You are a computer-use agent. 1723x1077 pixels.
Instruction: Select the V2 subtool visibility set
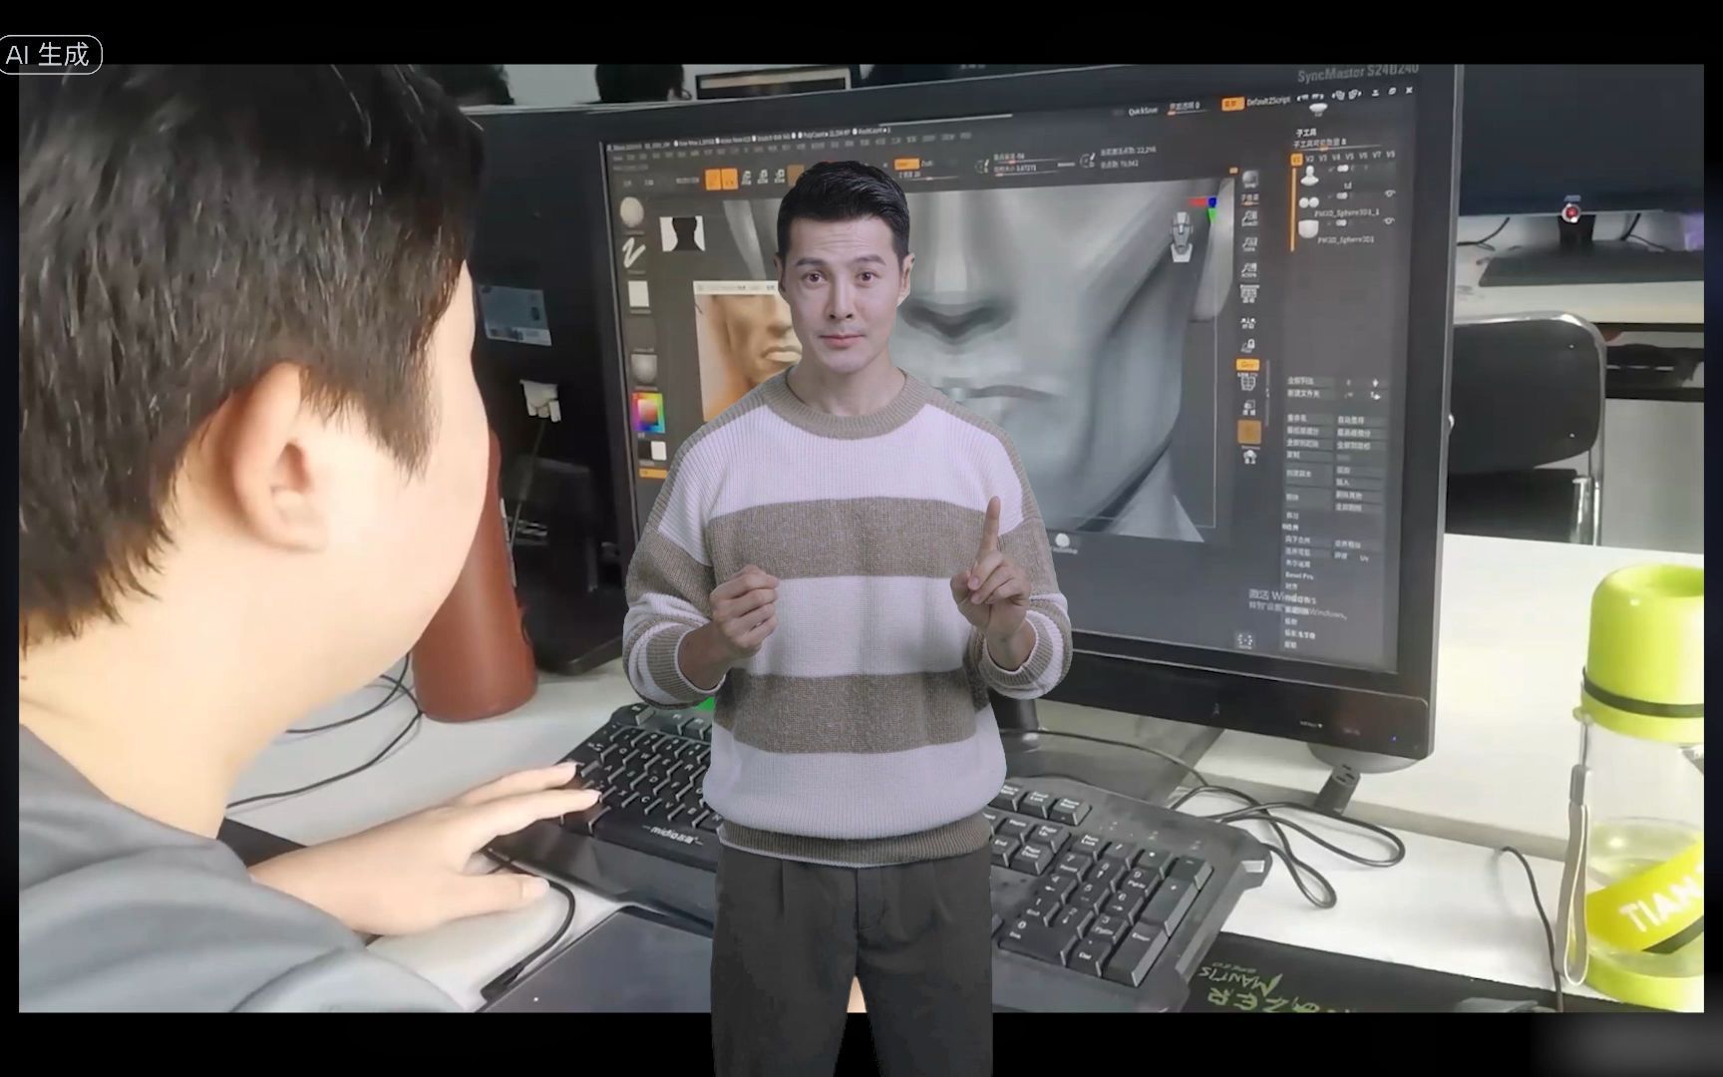point(1310,159)
